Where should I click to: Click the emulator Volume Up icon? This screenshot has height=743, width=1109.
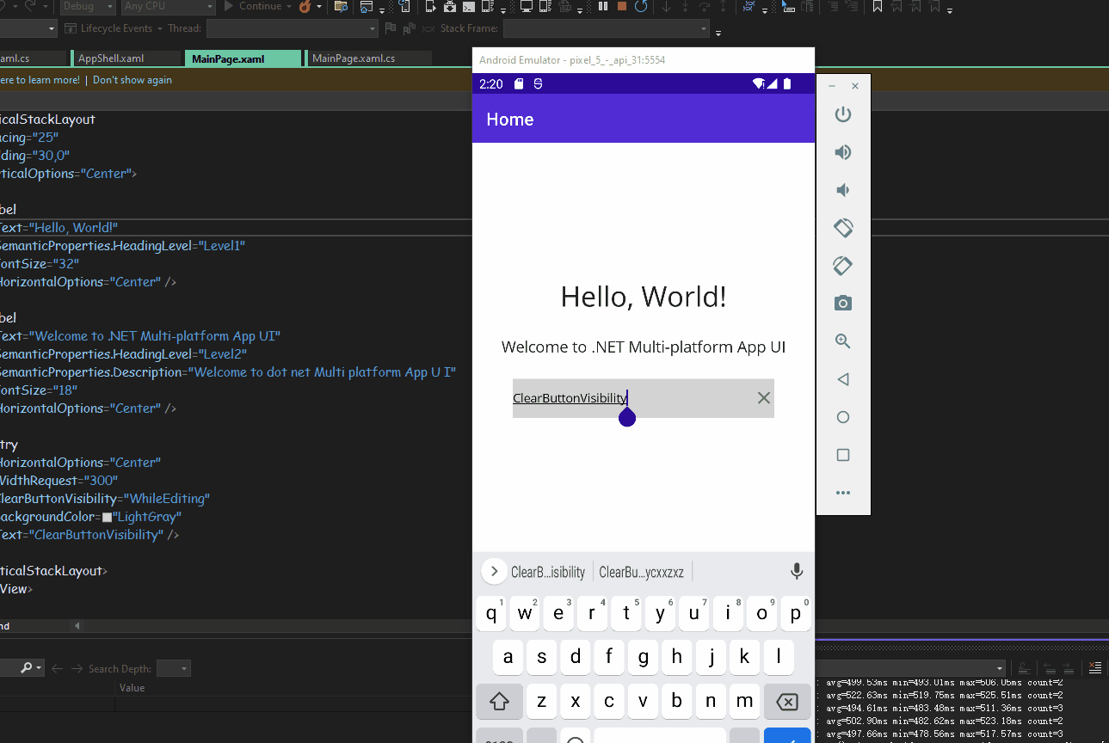coord(842,152)
